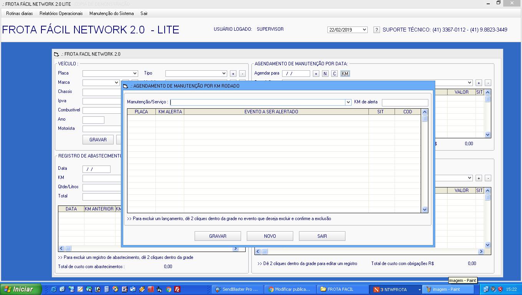Open the Rotinas diarias menu
Viewport: 522px width, 295px height.
[x=19, y=13]
